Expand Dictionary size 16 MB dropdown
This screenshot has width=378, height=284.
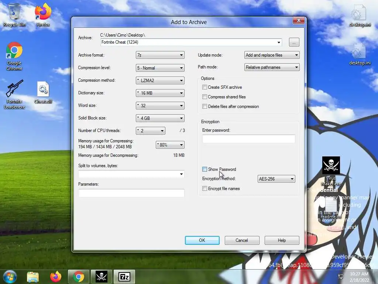tap(160, 93)
